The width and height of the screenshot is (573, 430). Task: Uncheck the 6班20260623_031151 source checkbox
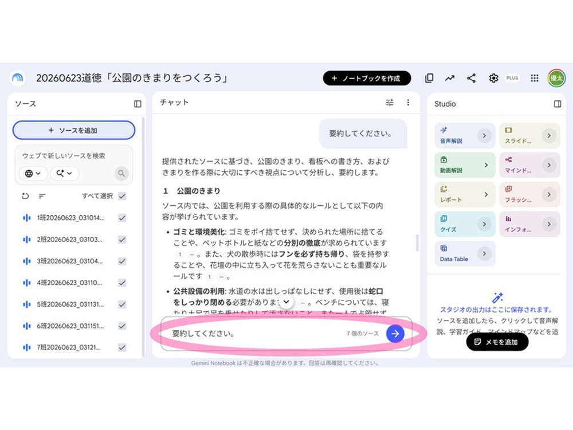(123, 326)
